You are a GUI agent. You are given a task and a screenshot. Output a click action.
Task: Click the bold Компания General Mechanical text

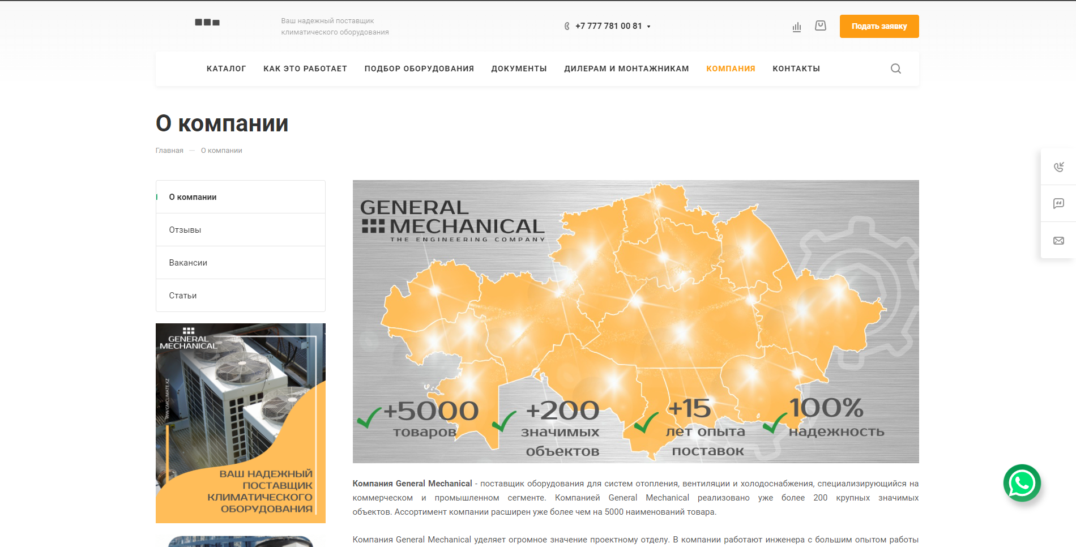pos(412,484)
